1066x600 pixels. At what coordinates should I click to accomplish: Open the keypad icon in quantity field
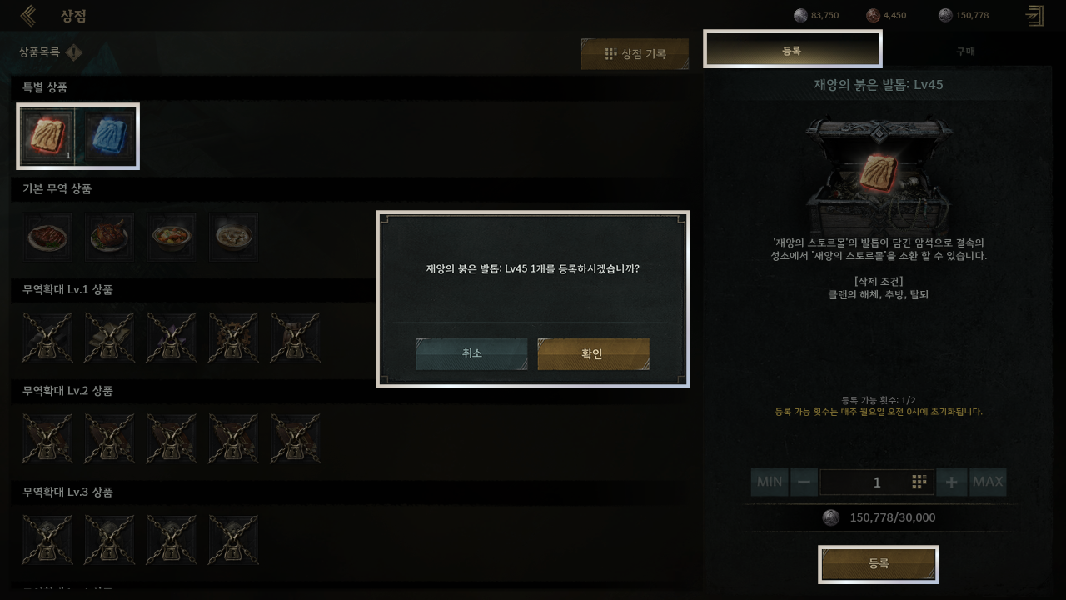pos(919,482)
